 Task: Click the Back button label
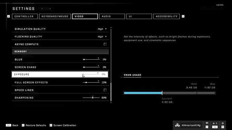[15, 125]
